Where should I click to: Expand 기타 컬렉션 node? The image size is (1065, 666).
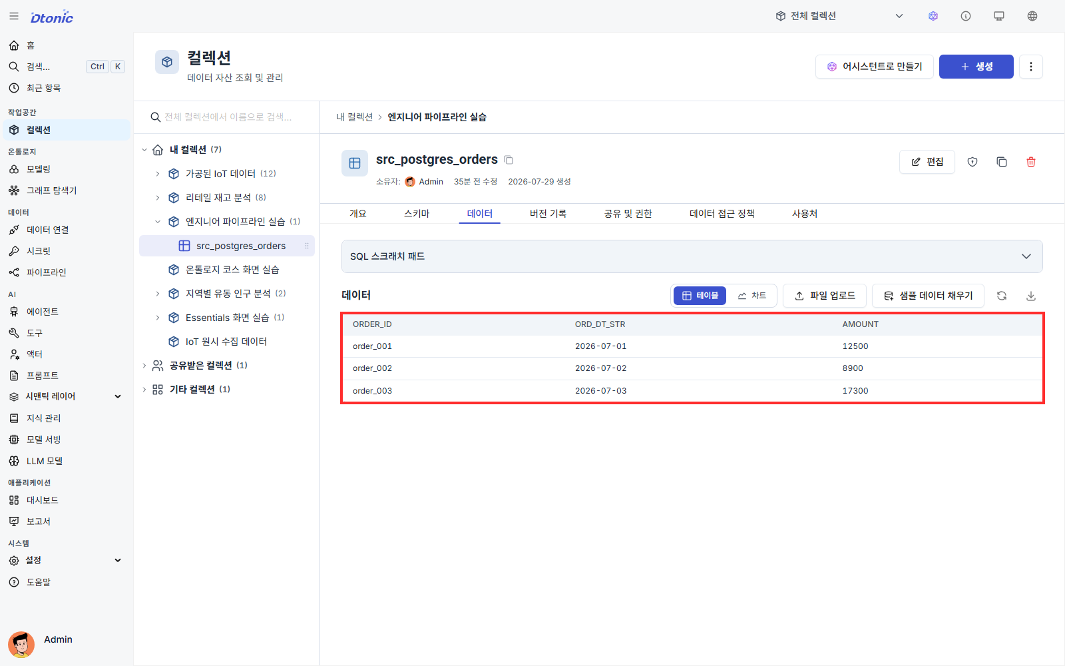[x=144, y=390]
